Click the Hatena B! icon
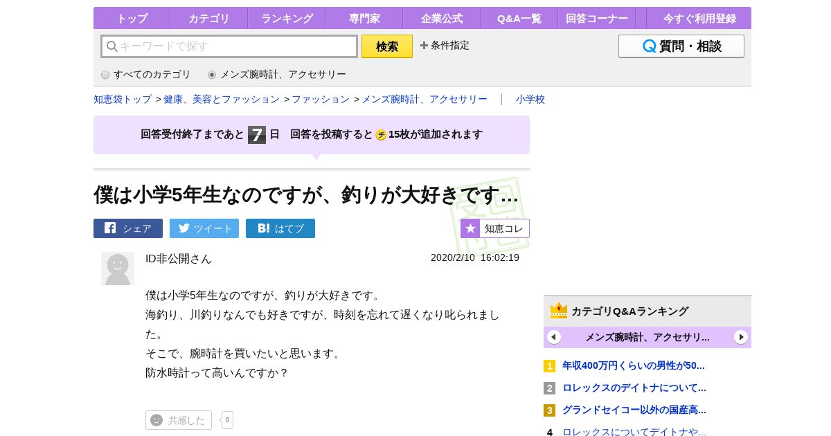The image size is (831, 436). click(263, 228)
